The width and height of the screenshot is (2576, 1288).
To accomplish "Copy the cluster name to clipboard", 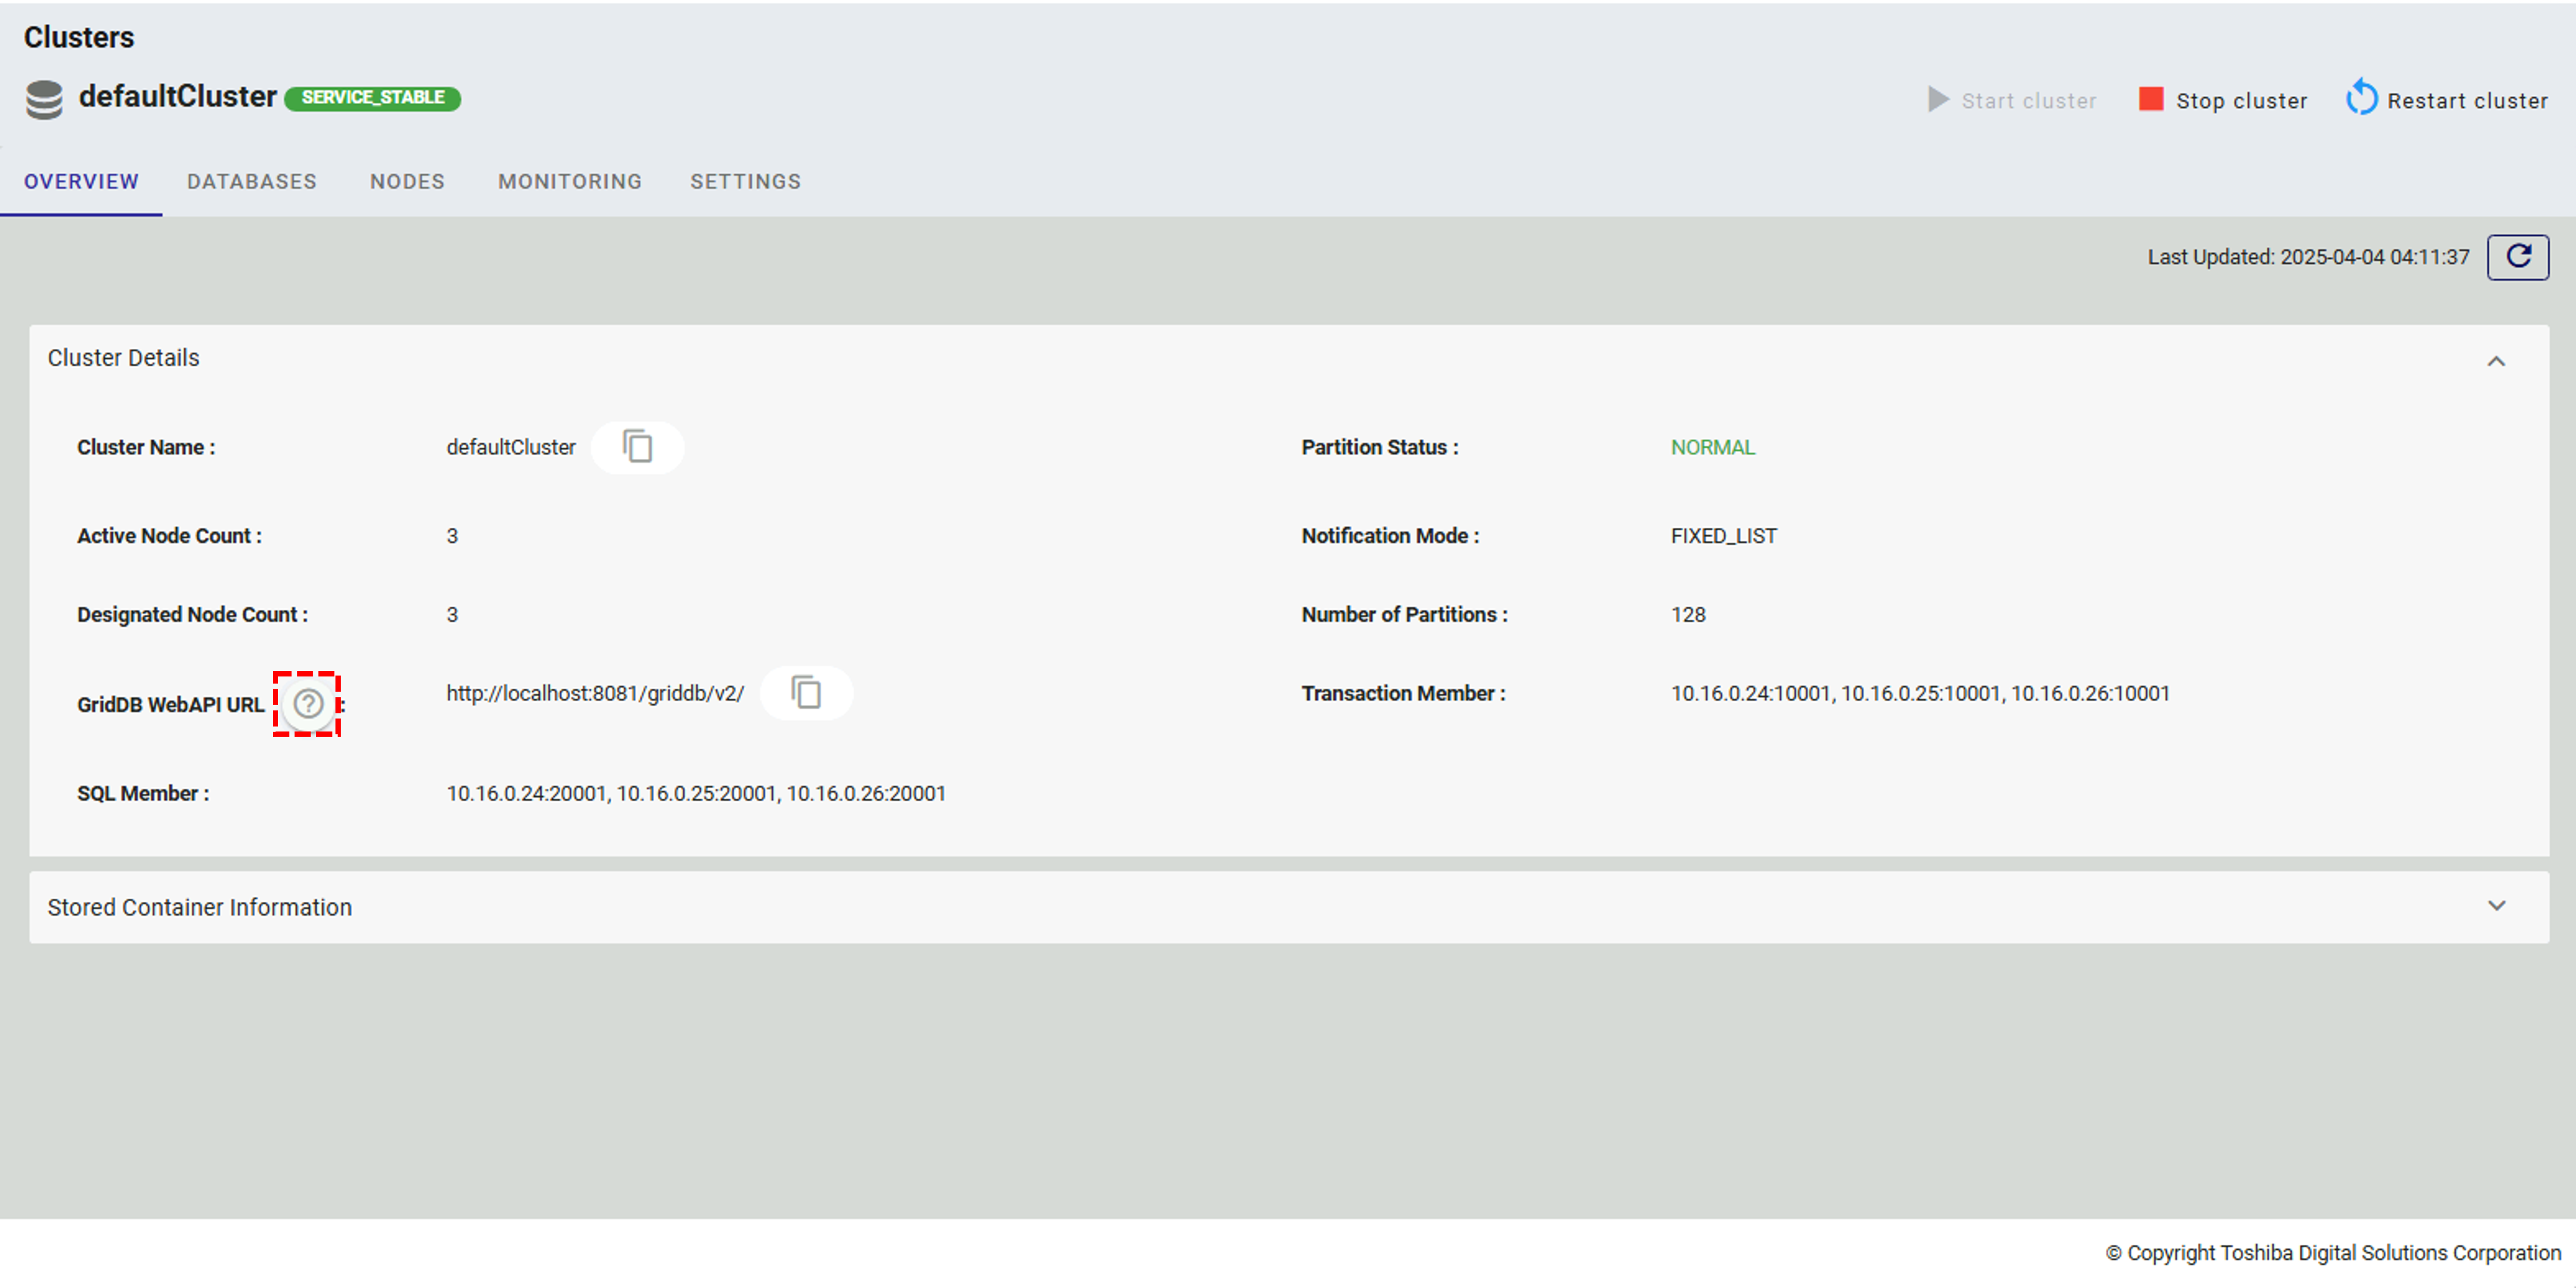I will coord(637,446).
